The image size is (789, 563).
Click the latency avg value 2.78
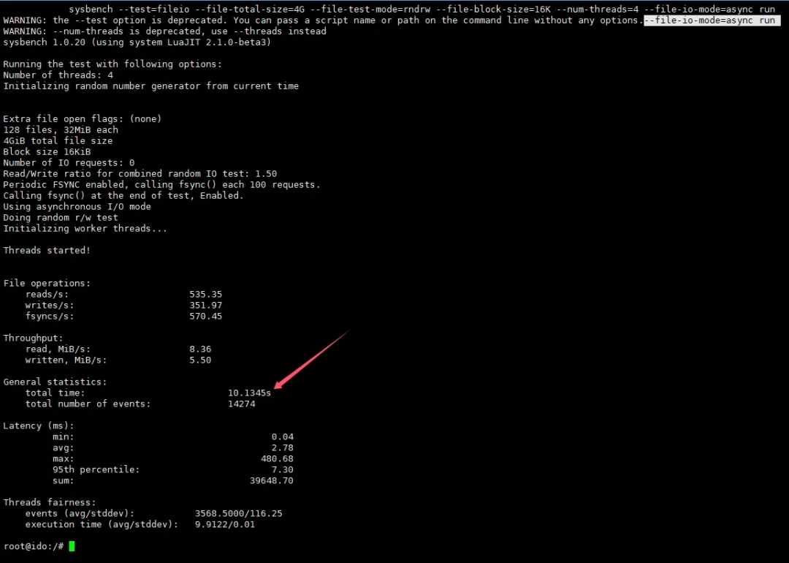coord(282,447)
